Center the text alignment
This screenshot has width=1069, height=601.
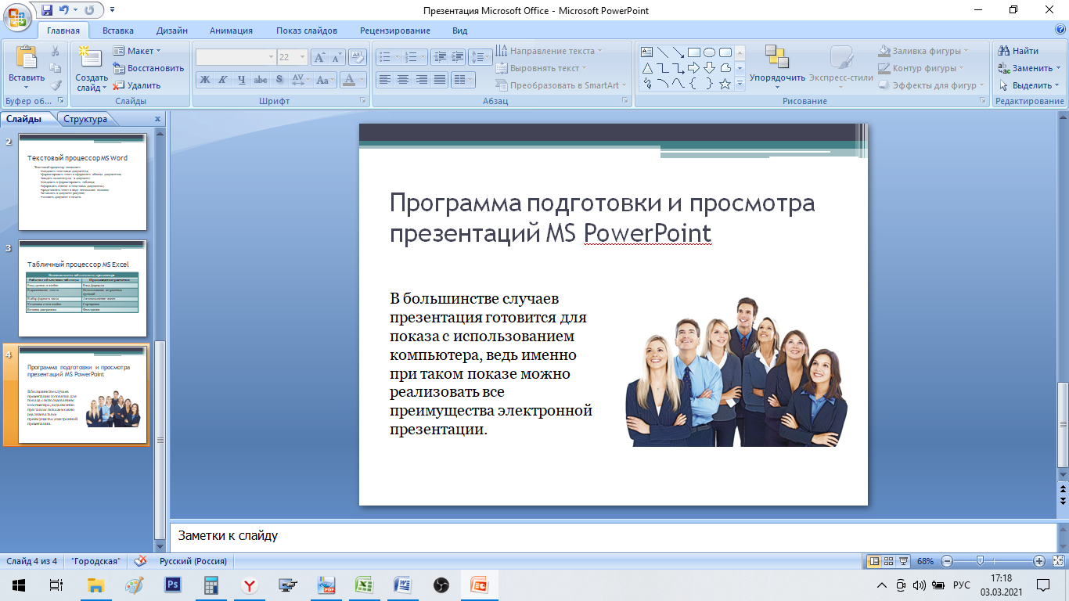tap(403, 80)
